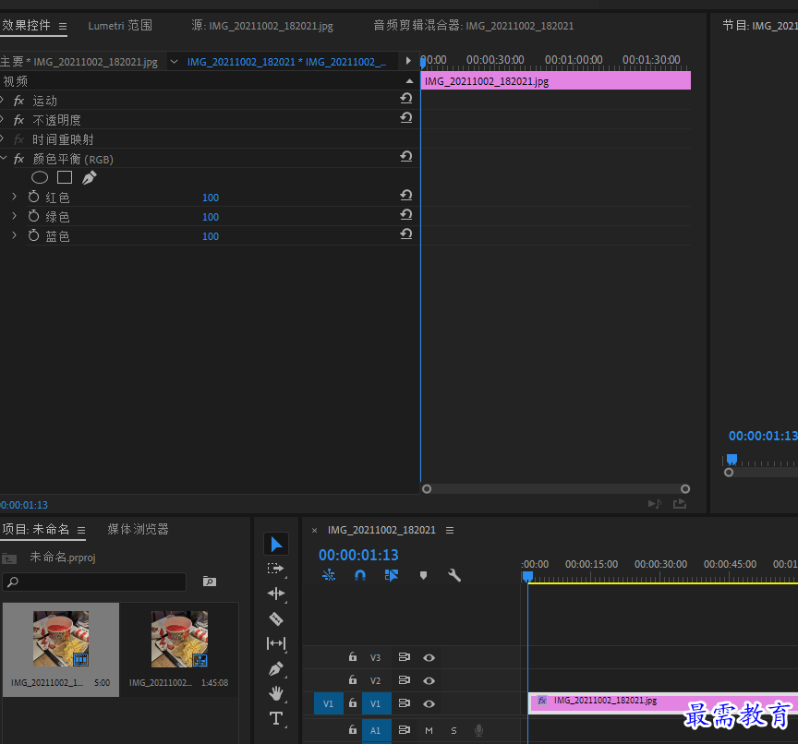Open timeline display settings wrench
Image resolution: width=798 pixels, height=744 pixels.
(x=454, y=575)
